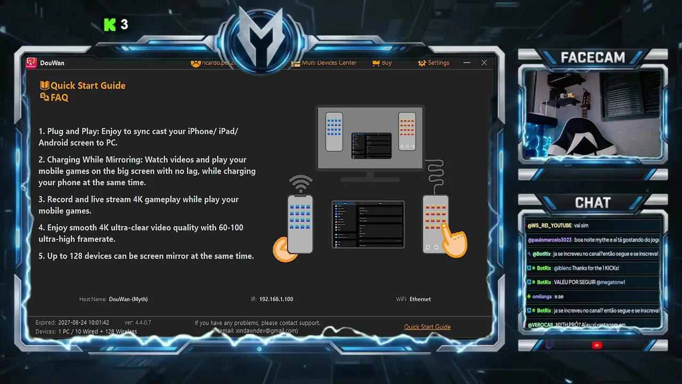Click the expiry date 2027-08-24 10:01:42
This screenshot has width=682, height=384.
pyautogui.click(x=84, y=323)
